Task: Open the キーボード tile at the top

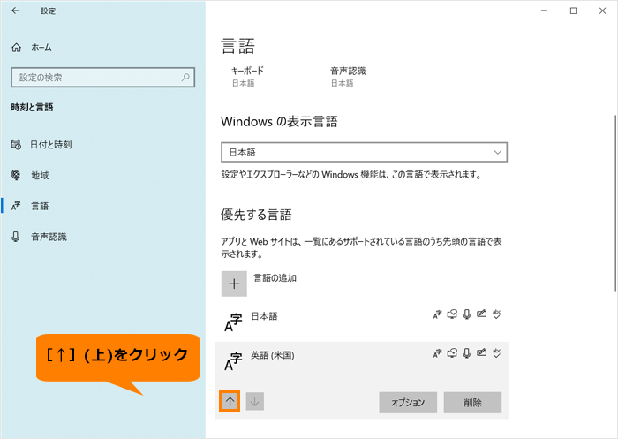Action: [x=247, y=77]
